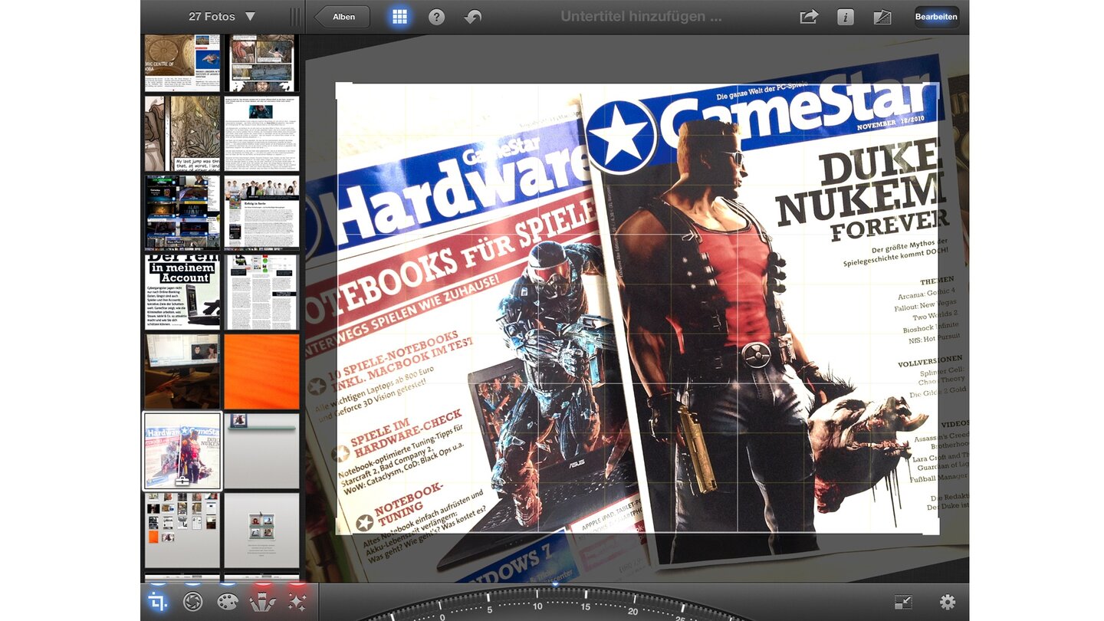Screen dimensions: 1104x621
Task: Select the Brushes tool
Action: pos(262,602)
